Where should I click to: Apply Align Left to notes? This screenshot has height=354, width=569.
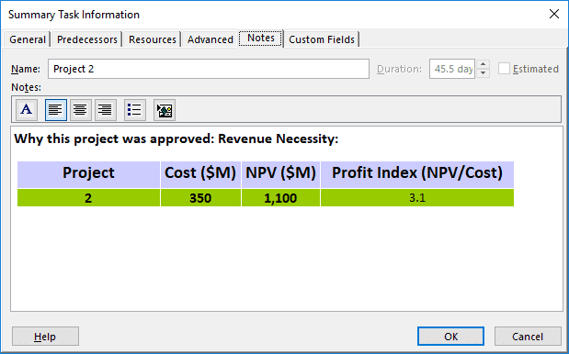tap(56, 110)
